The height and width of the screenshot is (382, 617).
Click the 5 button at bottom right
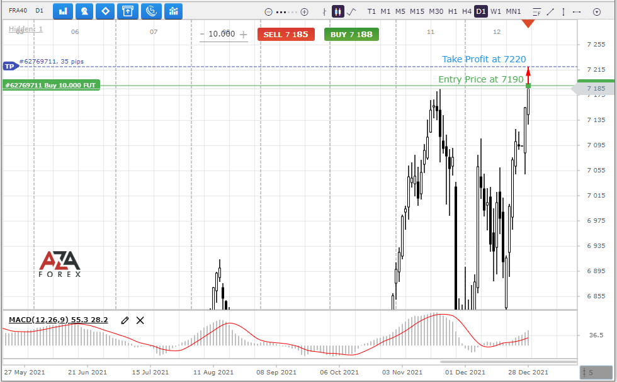(596, 372)
